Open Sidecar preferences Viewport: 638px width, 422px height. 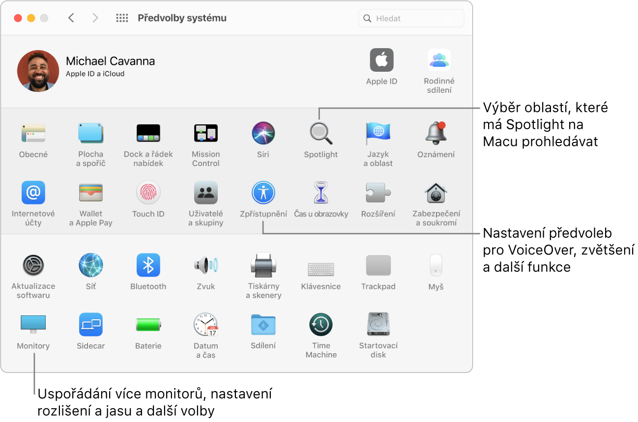[91, 324]
